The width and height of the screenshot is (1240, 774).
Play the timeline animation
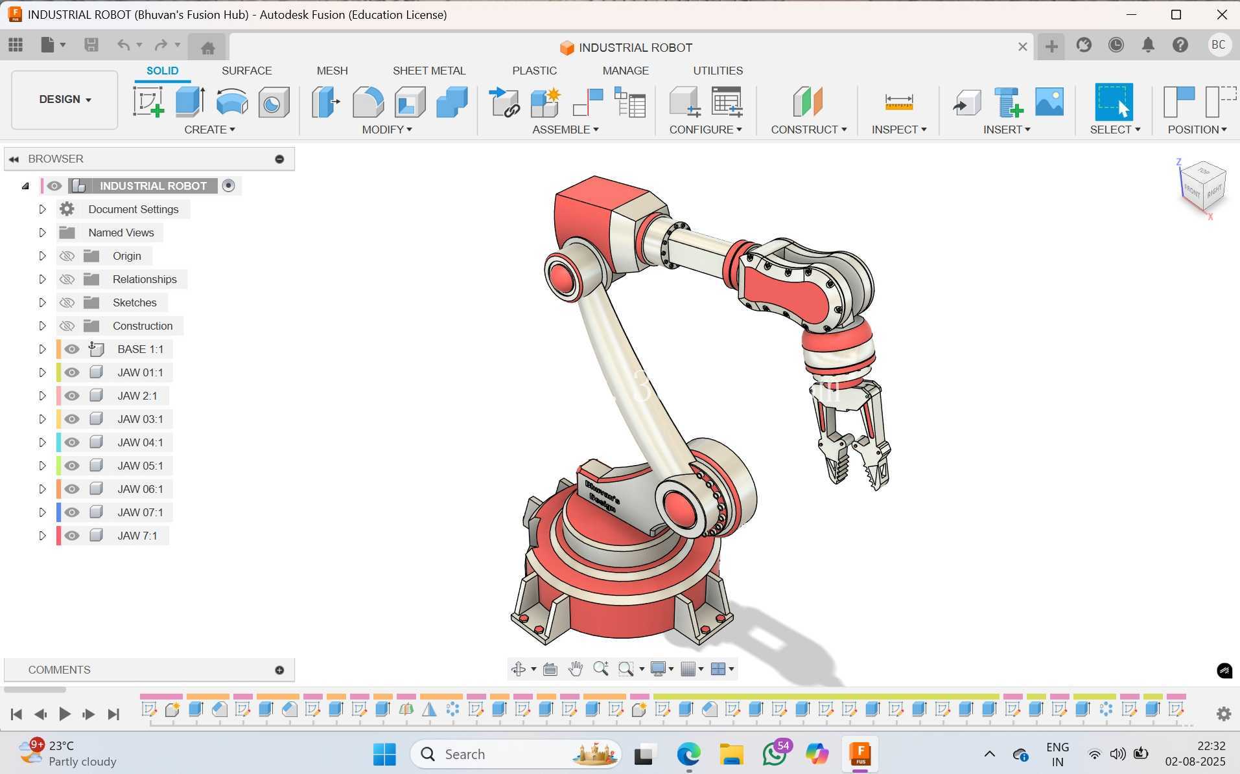tap(64, 714)
